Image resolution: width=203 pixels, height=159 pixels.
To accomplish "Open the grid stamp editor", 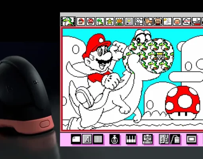I will coord(98,139).
